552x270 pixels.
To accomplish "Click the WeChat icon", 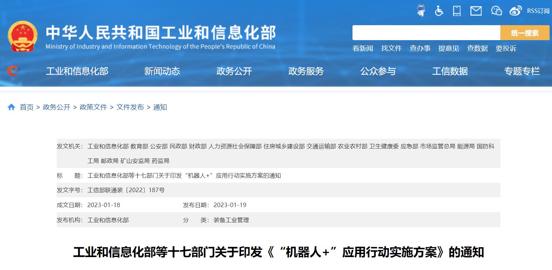I will (x=496, y=11).
